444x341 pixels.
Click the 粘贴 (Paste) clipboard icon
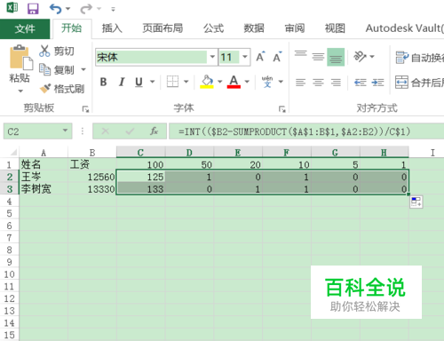point(20,58)
